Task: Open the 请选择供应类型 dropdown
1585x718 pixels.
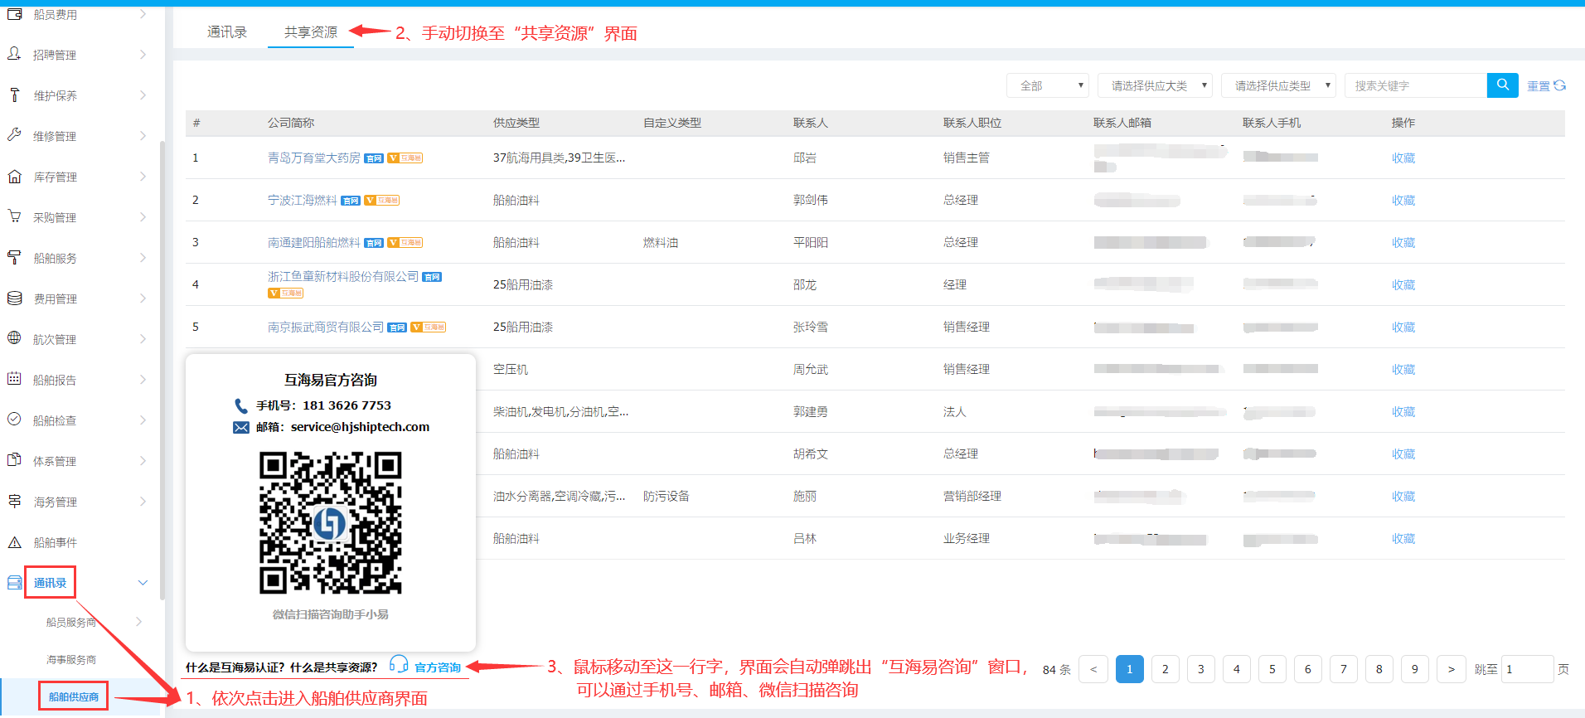Action: tap(1278, 85)
